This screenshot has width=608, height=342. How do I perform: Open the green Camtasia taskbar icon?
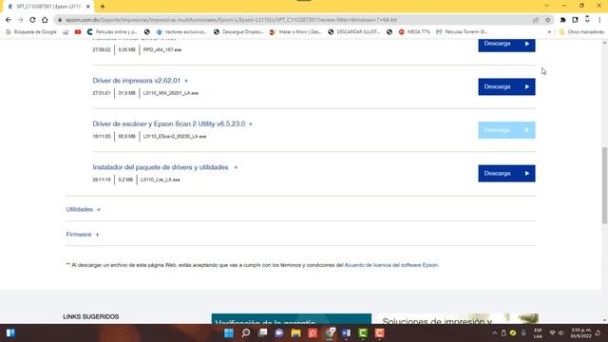363,333
